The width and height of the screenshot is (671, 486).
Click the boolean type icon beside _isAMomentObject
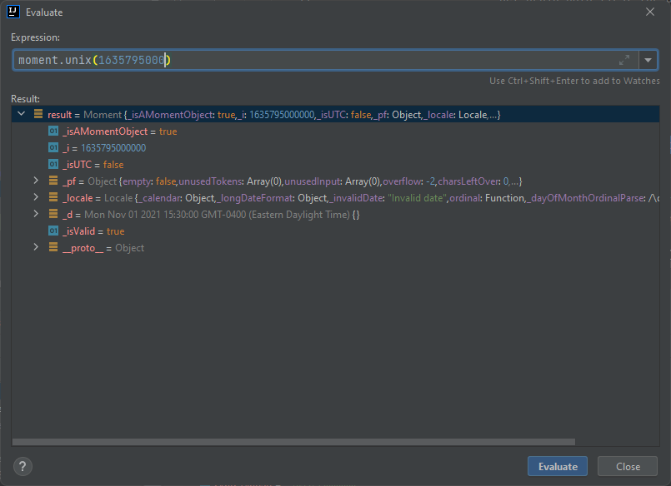coord(53,131)
